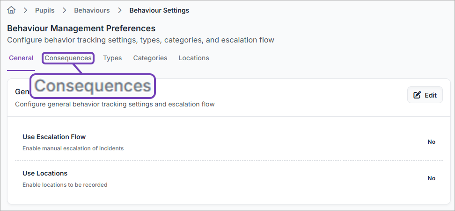Viewport: 455px width, 211px height.
Task: Click the 'Enable locations to be recorded' description
Action: pyautogui.click(x=65, y=185)
